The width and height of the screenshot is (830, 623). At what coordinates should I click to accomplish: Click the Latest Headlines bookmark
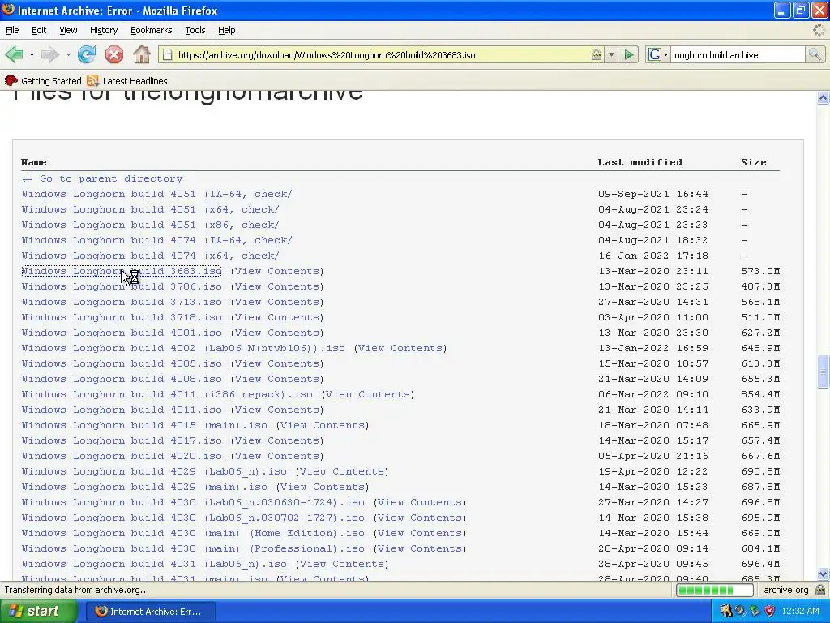point(127,80)
